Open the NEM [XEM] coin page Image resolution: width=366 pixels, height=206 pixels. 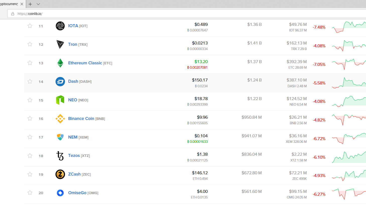pyautogui.click(x=78, y=137)
